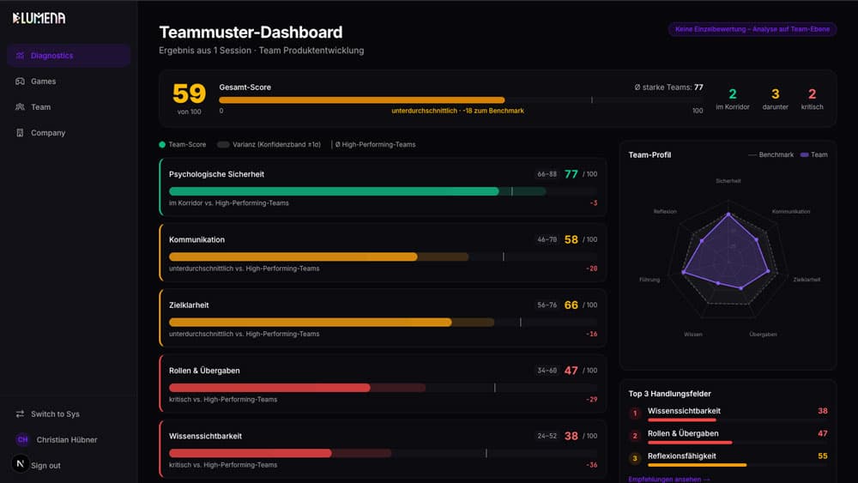
Task: Click the Kommunikation score bar
Action: [x=383, y=257]
